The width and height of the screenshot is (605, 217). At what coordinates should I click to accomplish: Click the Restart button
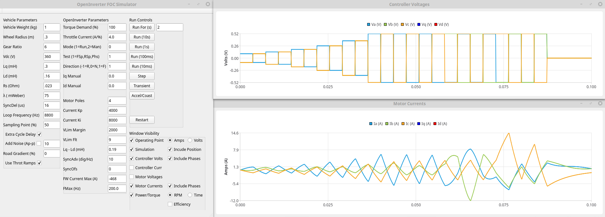[x=142, y=120]
